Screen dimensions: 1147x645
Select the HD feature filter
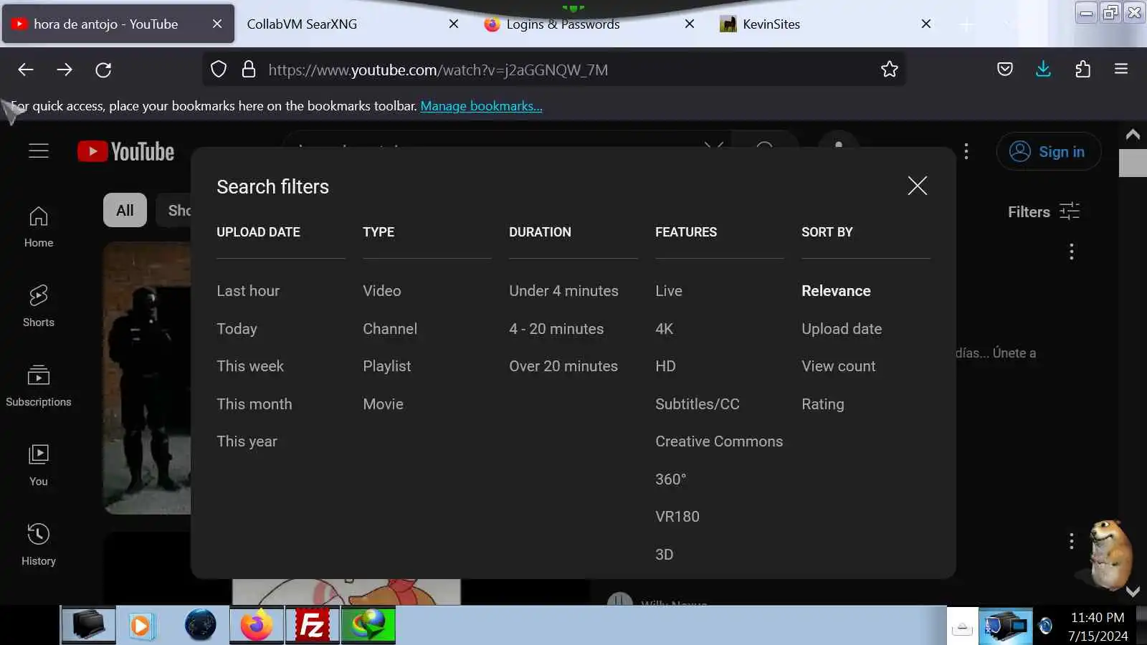pyautogui.click(x=665, y=366)
